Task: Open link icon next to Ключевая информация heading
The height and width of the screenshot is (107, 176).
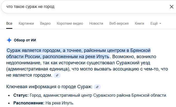Action: pos(97,87)
